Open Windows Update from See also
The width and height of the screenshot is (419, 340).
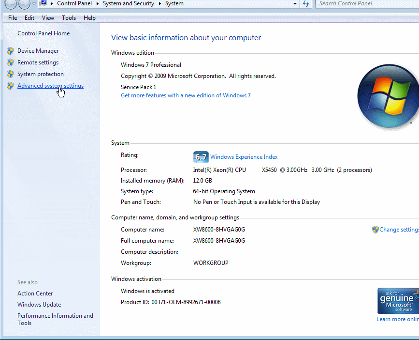[39, 304]
